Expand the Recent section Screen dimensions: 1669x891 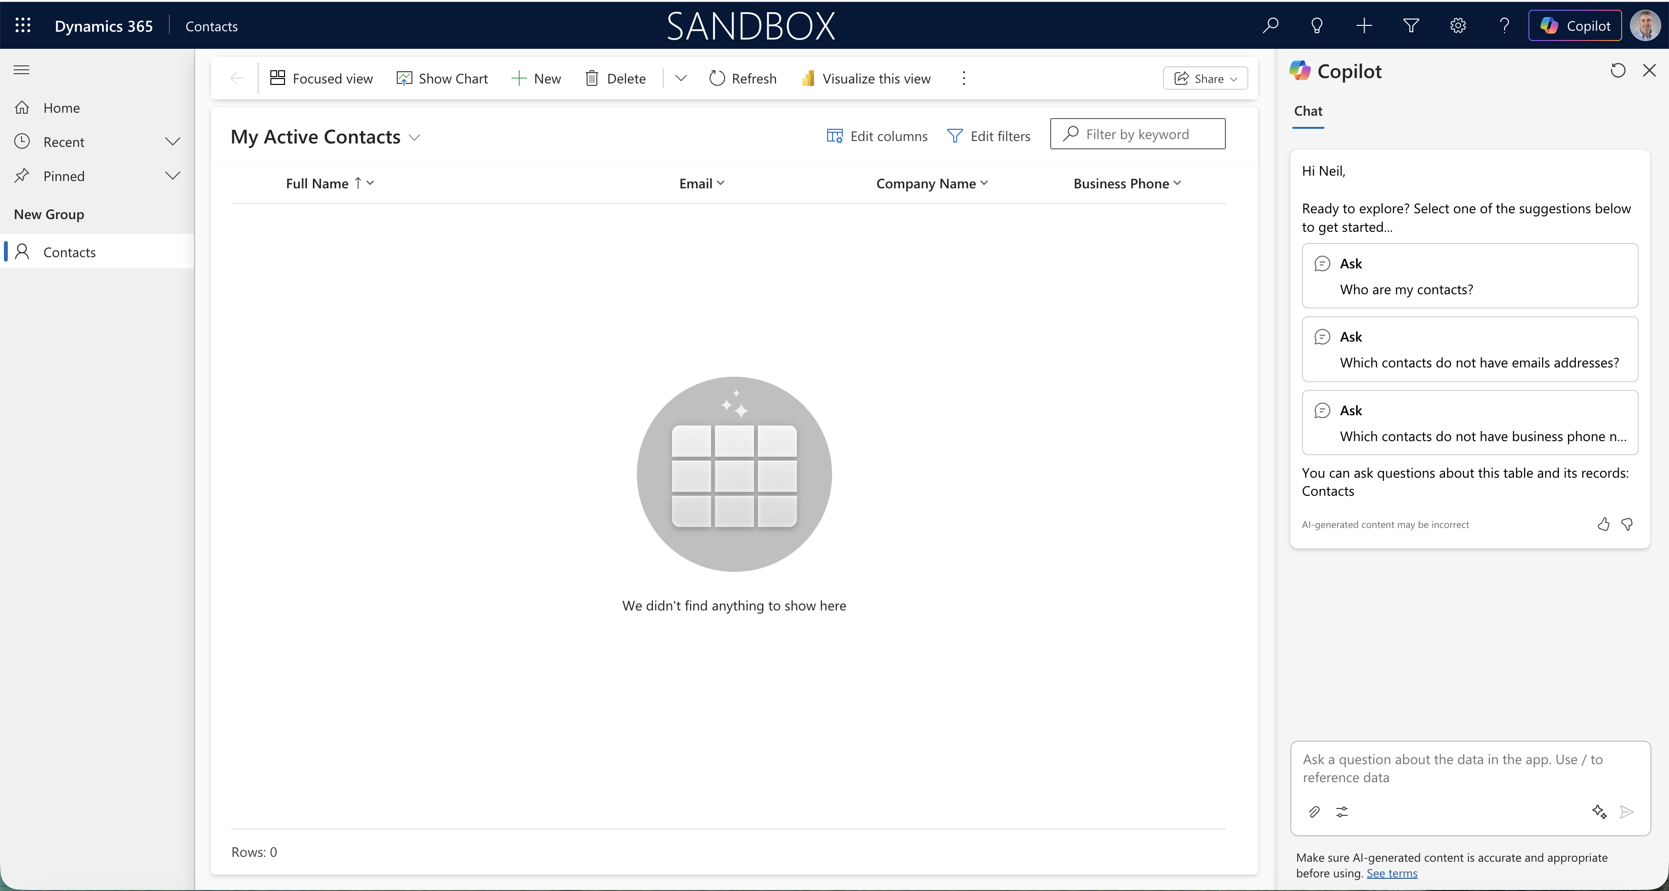[172, 142]
